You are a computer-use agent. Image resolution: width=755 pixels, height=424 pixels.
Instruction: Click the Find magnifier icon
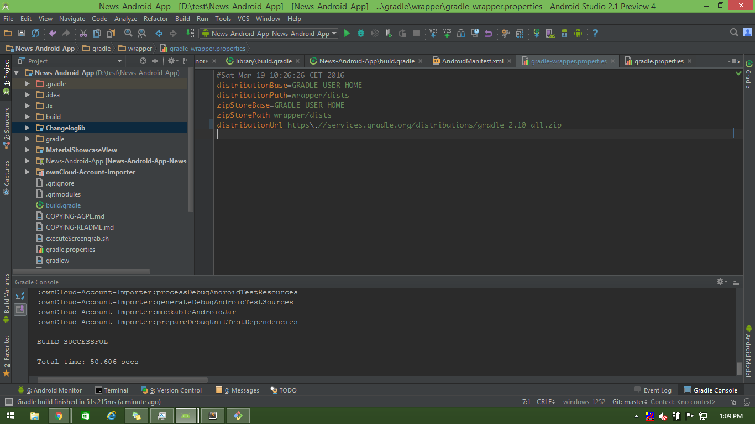point(128,33)
